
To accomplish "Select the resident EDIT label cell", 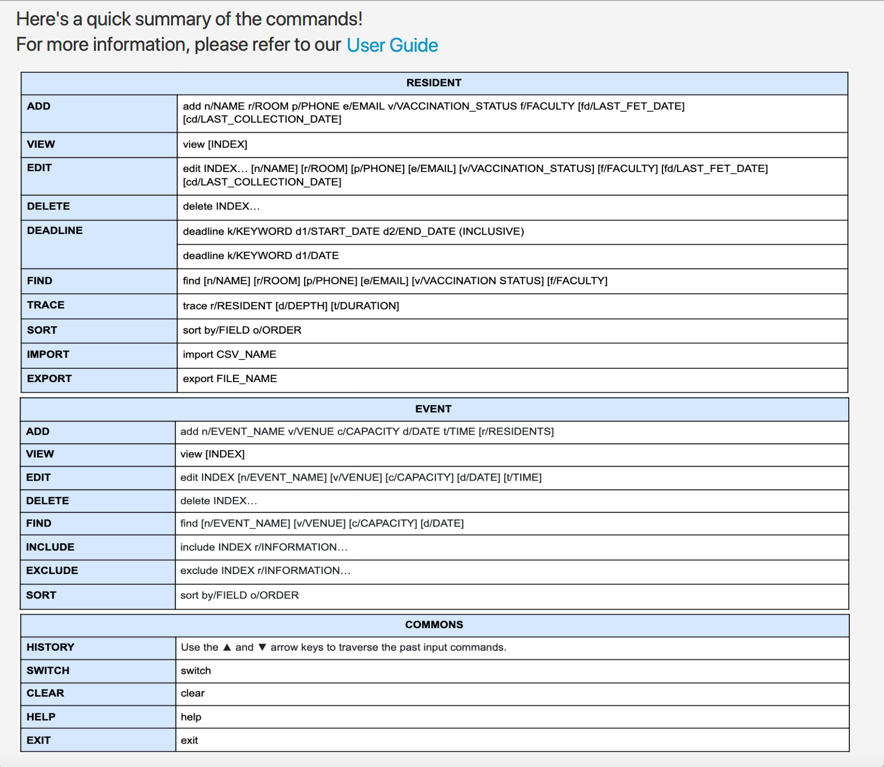I will [x=99, y=176].
